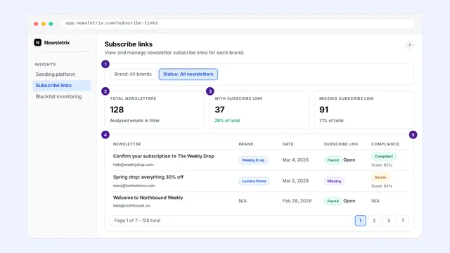Click the Mar 2, 2026 date cell

295,181
